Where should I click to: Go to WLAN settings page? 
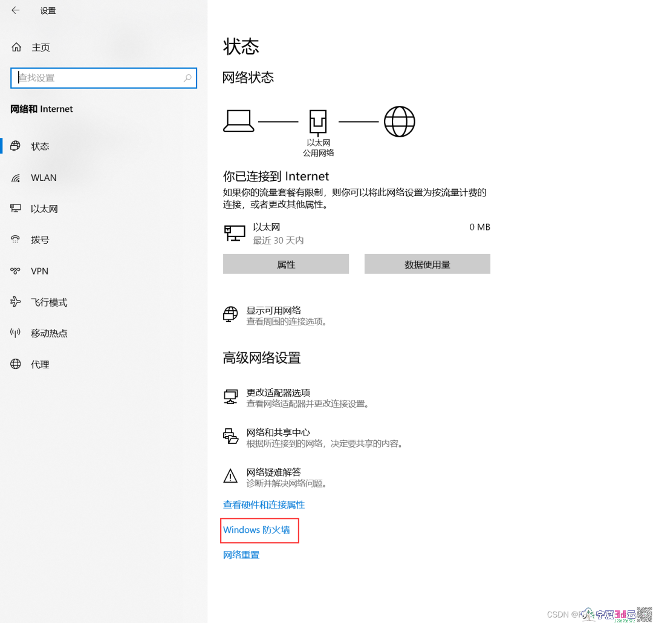click(x=44, y=178)
